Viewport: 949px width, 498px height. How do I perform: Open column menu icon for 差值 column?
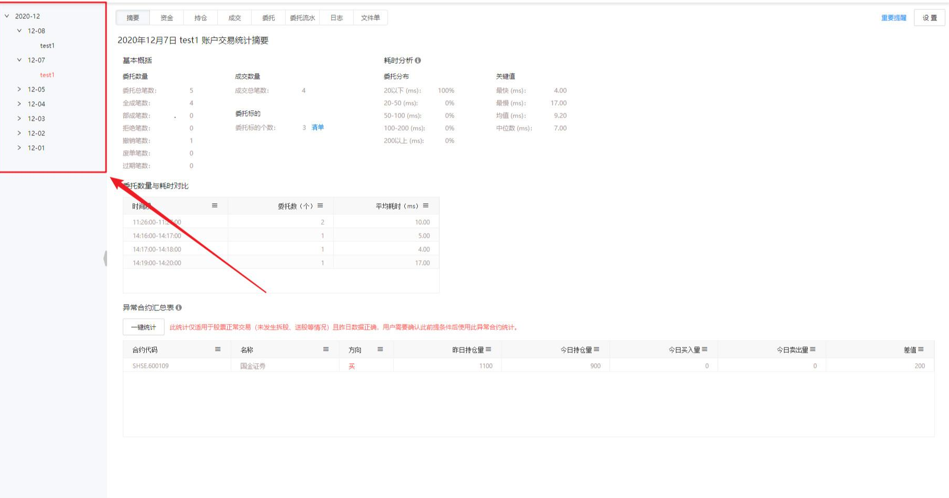pyautogui.click(x=921, y=350)
